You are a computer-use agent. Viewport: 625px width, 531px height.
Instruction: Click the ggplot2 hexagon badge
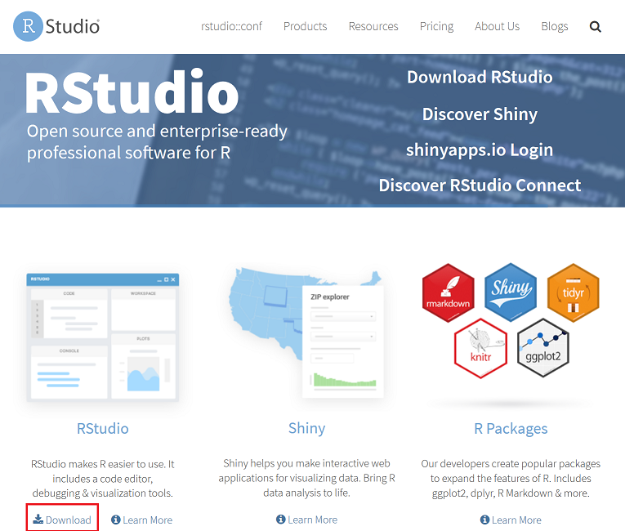pos(542,348)
